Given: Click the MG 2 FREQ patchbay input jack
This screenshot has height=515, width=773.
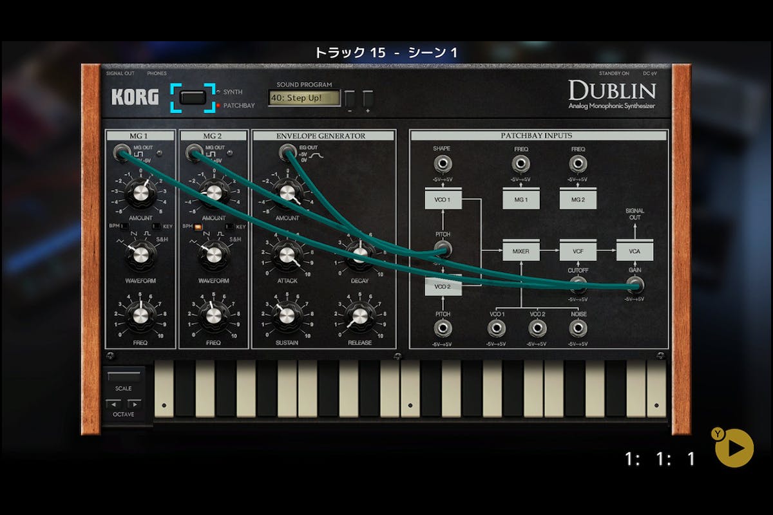Looking at the screenshot, I should click(x=578, y=164).
